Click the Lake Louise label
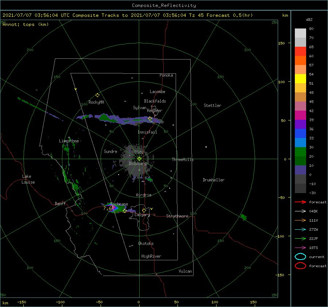This screenshot has height=307, width=328. click(28, 179)
